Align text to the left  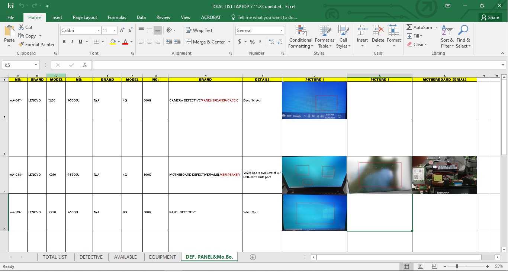[x=141, y=42]
